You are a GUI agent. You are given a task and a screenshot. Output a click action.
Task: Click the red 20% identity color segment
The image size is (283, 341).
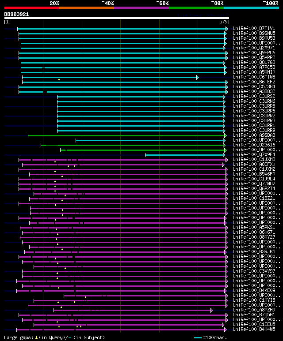coord(32,8)
